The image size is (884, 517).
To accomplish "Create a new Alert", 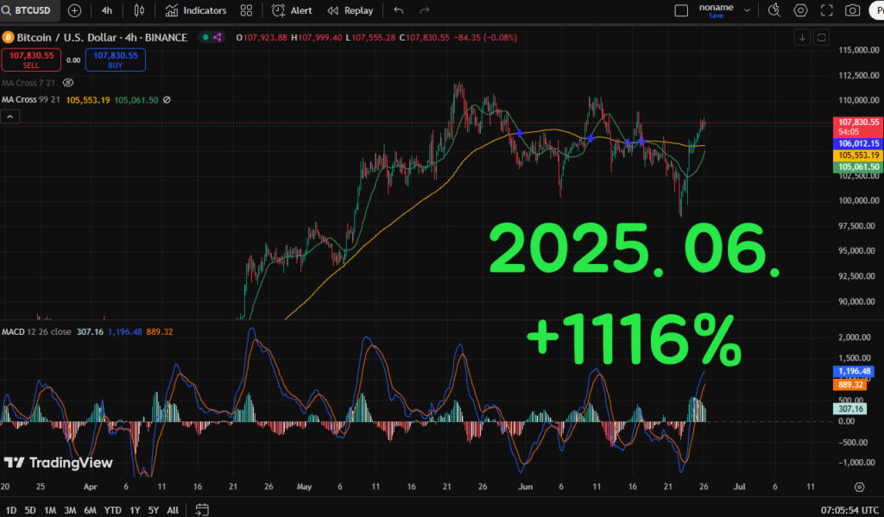I will click(292, 10).
